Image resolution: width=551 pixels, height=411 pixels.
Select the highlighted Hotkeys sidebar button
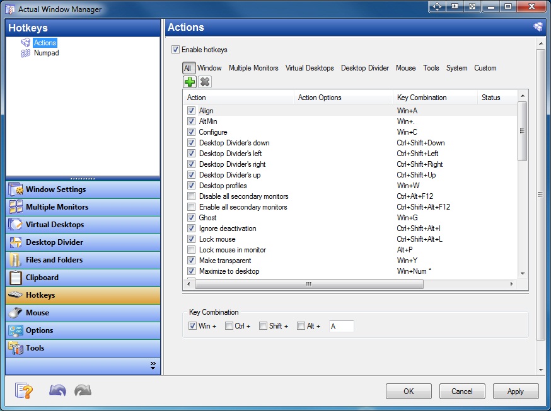click(x=83, y=295)
